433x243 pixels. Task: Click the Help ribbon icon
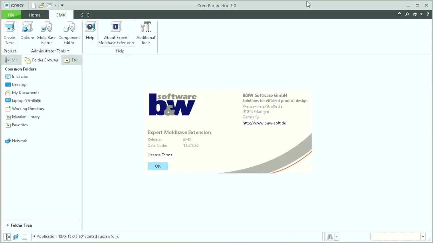point(90,31)
